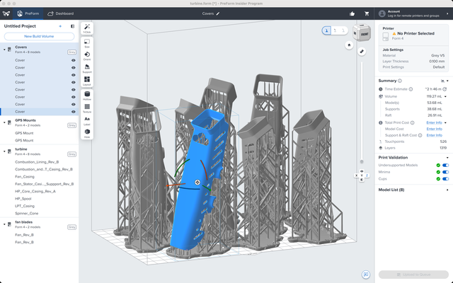This screenshot has width=453, height=283.
Task: Toggle Cups validation switch
Action: [x=445, y=179]
